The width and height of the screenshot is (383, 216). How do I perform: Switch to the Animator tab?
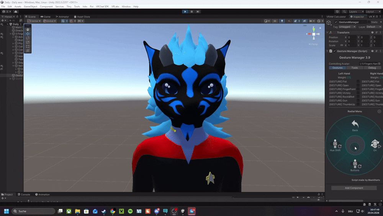62,17
